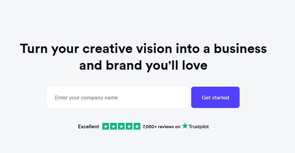Click the word "Turn" in the headline
Image resolution: width=295 pixels, height=153 pixels.
(x=33, y=49)
